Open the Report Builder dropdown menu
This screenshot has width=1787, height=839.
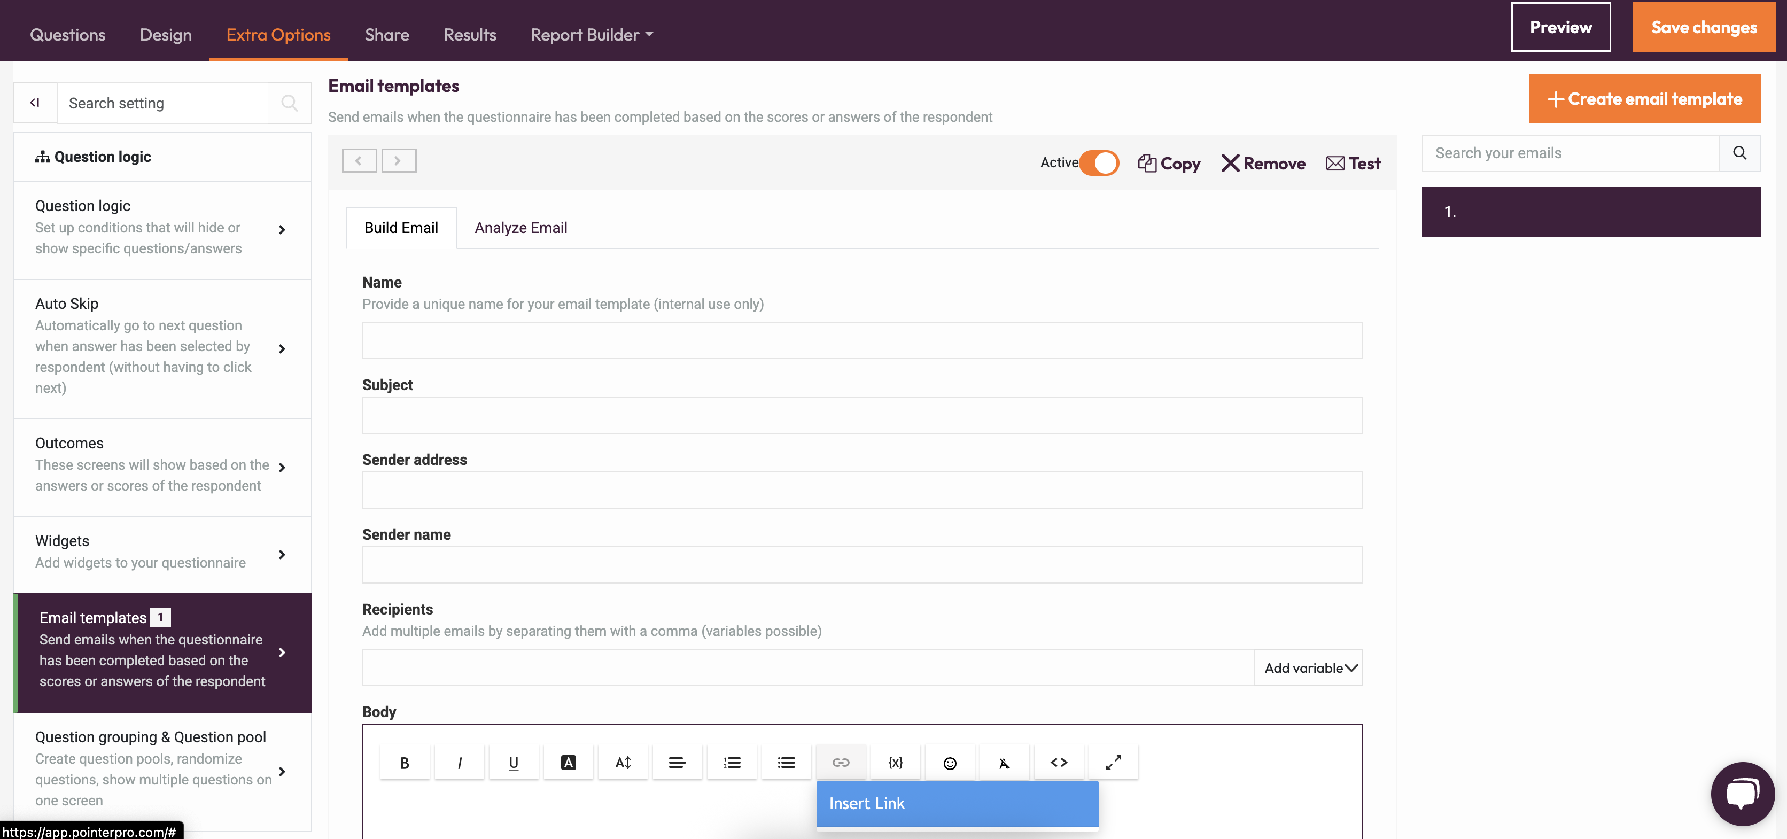click(x=592, y=35)
